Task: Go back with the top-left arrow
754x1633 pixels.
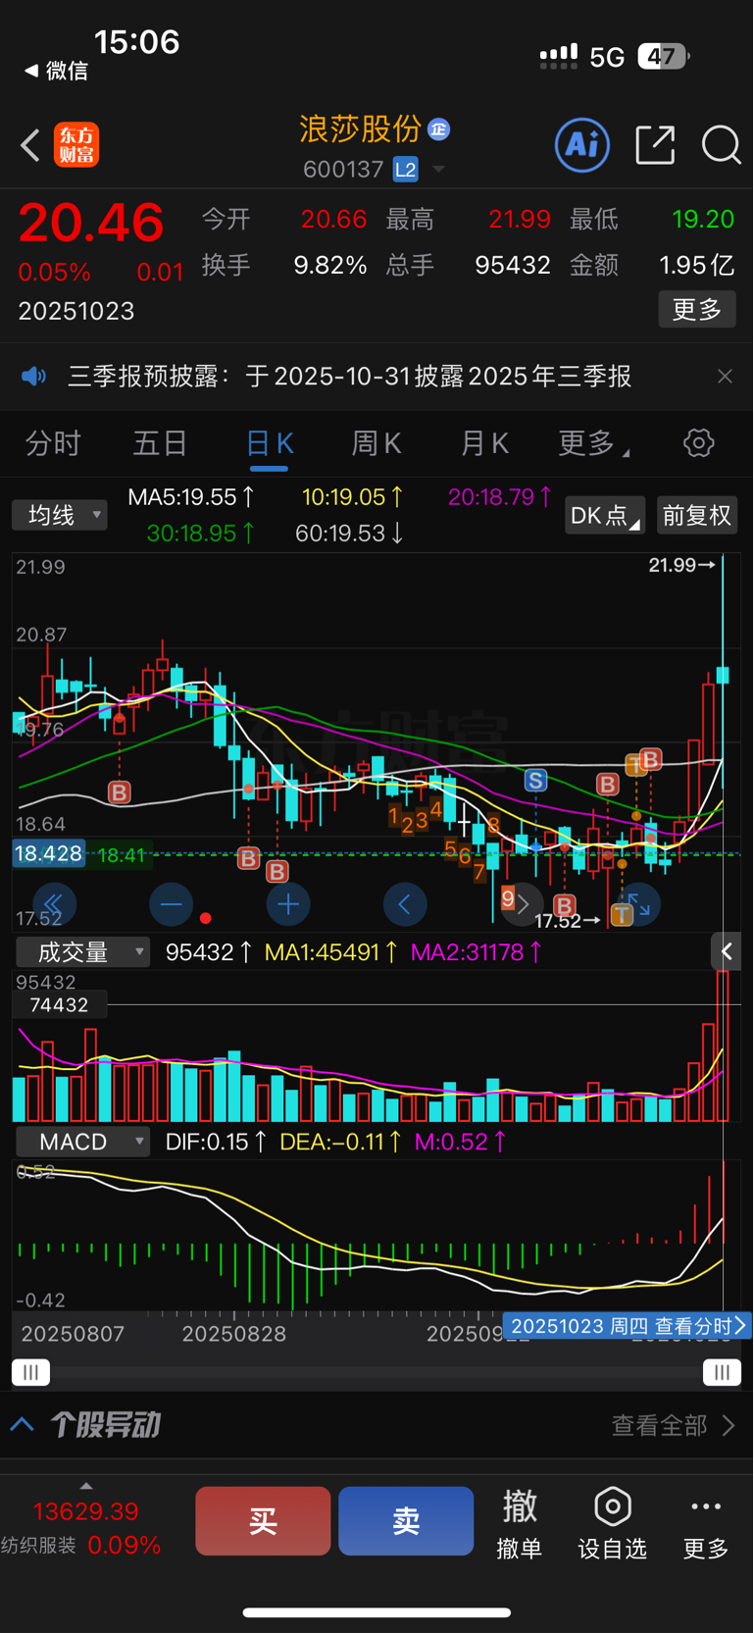Action: (30, 146)
